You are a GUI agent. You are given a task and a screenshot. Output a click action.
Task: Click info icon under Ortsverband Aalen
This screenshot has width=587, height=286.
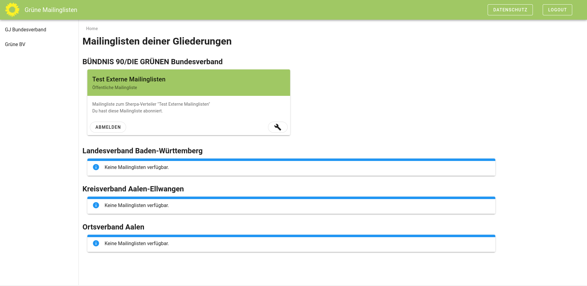pyautogui.click(x=96, y=243)
